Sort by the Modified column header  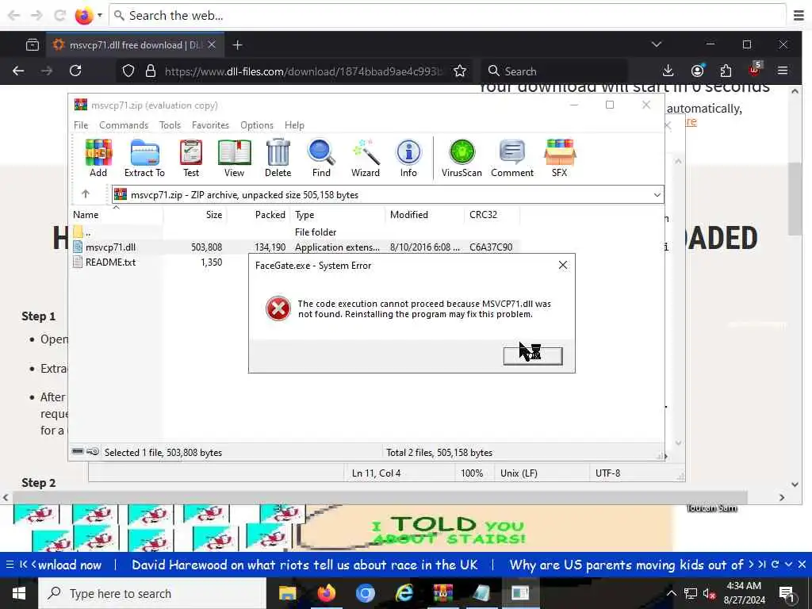click(x=425, y=215)
